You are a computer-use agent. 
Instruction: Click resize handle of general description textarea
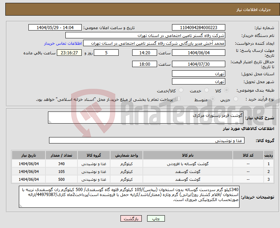tap(50, 122)
